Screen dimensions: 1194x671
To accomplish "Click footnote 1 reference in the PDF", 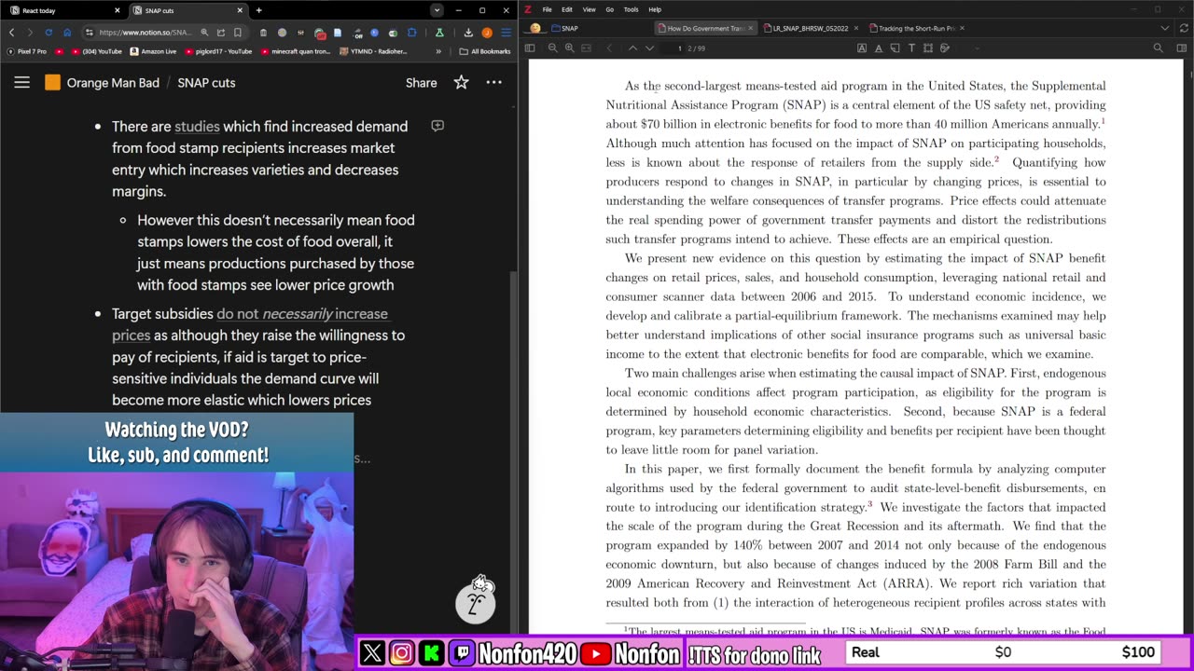I will tap(1104, 121).
